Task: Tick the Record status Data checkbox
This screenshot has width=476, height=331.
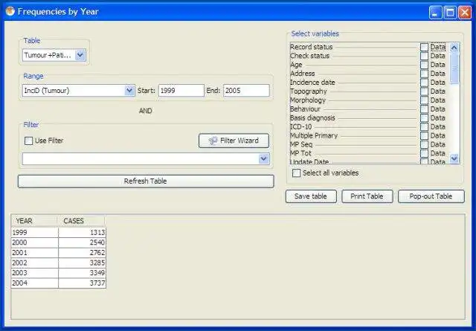Action: click(x=425, y=47)
